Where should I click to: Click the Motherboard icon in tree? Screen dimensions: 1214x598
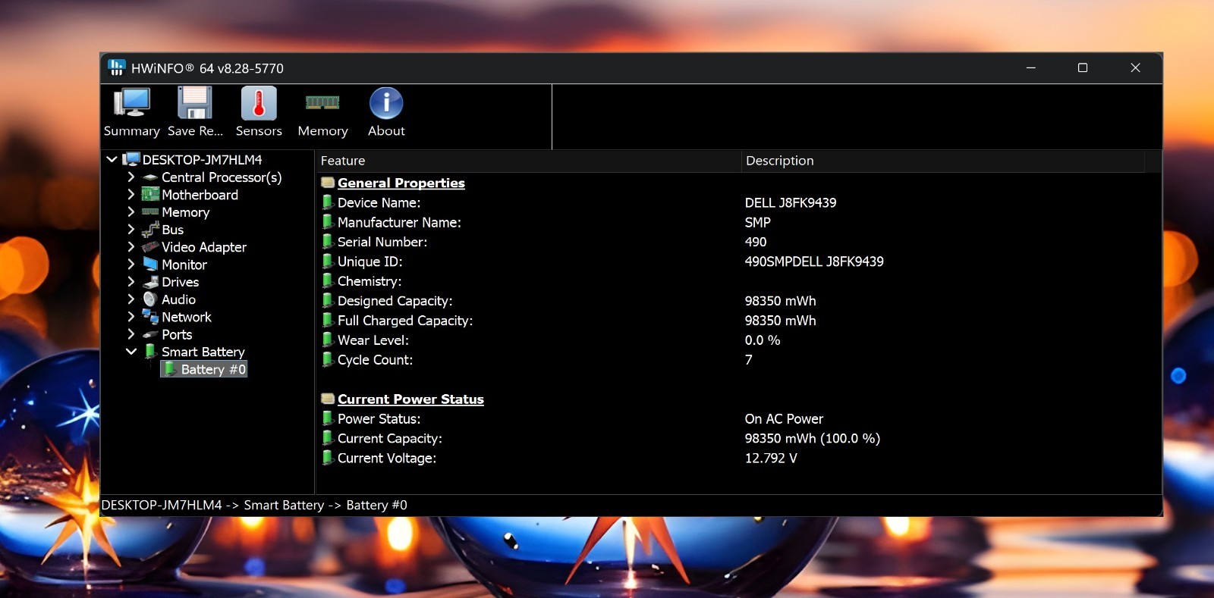(150, 195)
